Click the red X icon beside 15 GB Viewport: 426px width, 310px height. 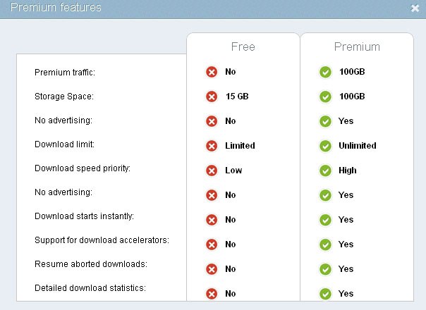coord(212,97)
